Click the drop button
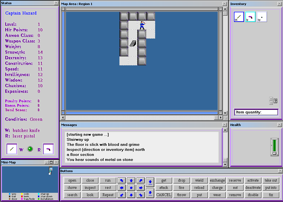Viewport: 283px width, 202px height. [182, 180]
